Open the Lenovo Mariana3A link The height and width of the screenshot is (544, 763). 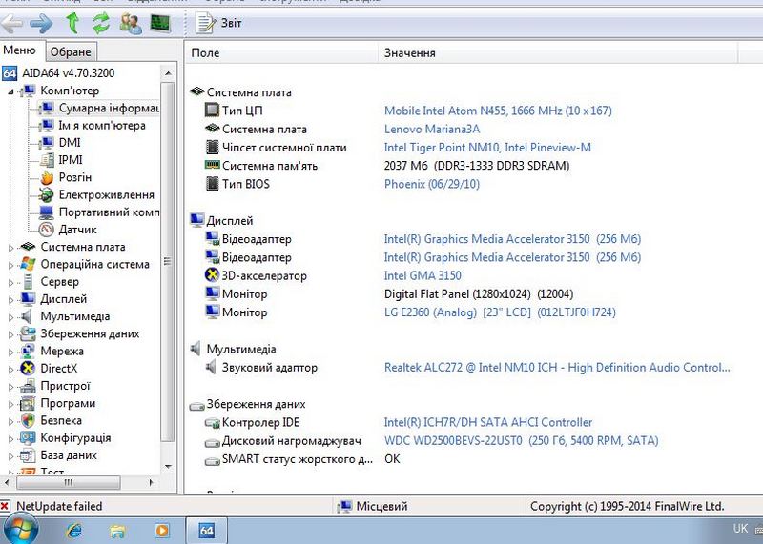coord(431,130)
